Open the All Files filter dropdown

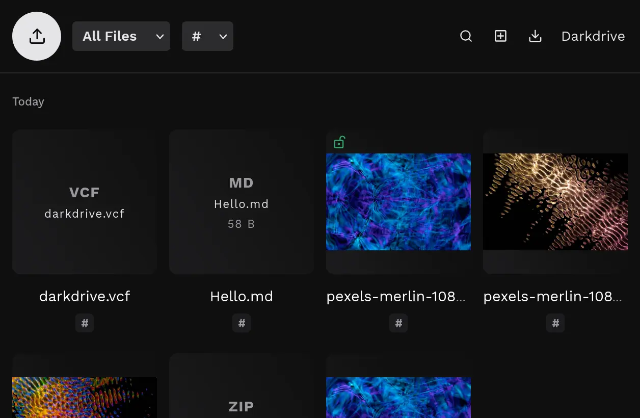(121, 36)
